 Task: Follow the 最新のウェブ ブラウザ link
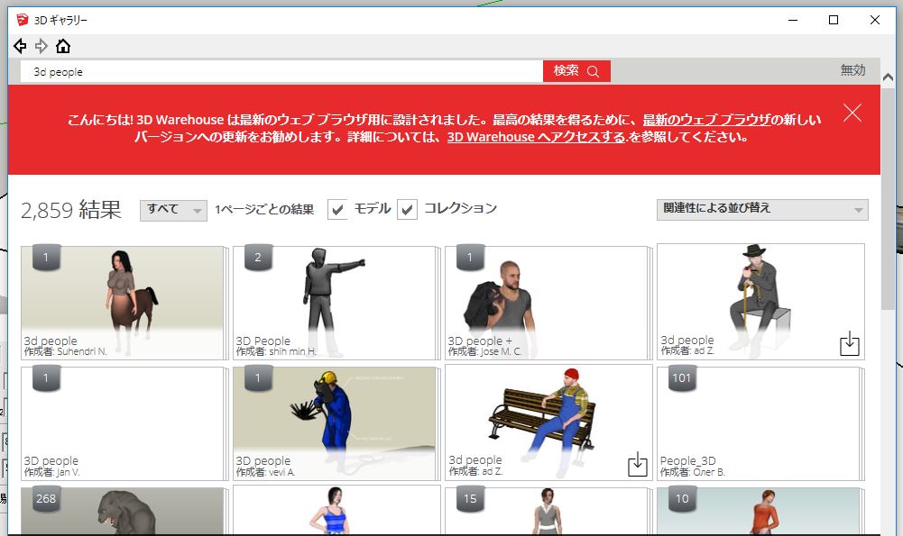[706, 120]
